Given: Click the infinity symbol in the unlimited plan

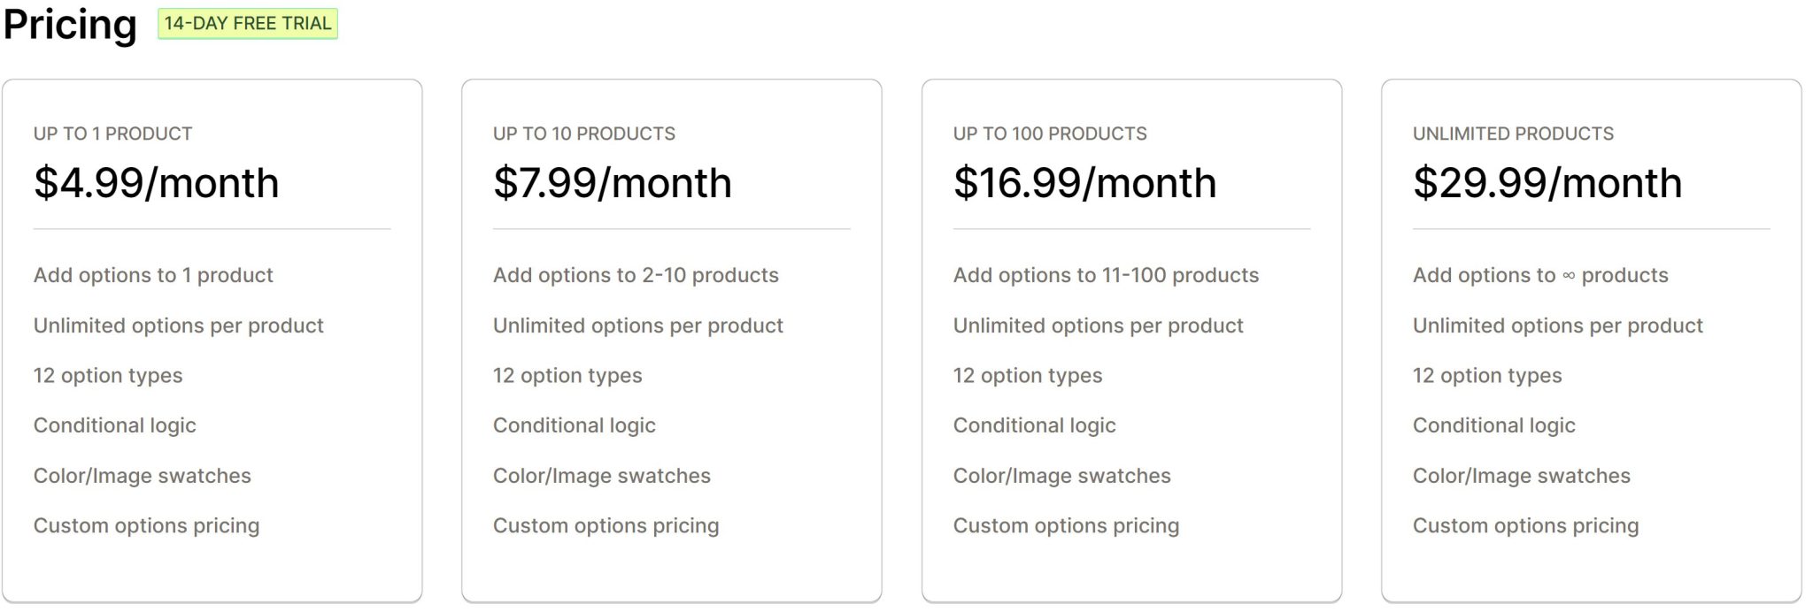Looking at the screenshot, I should (x=1569, y=276).
